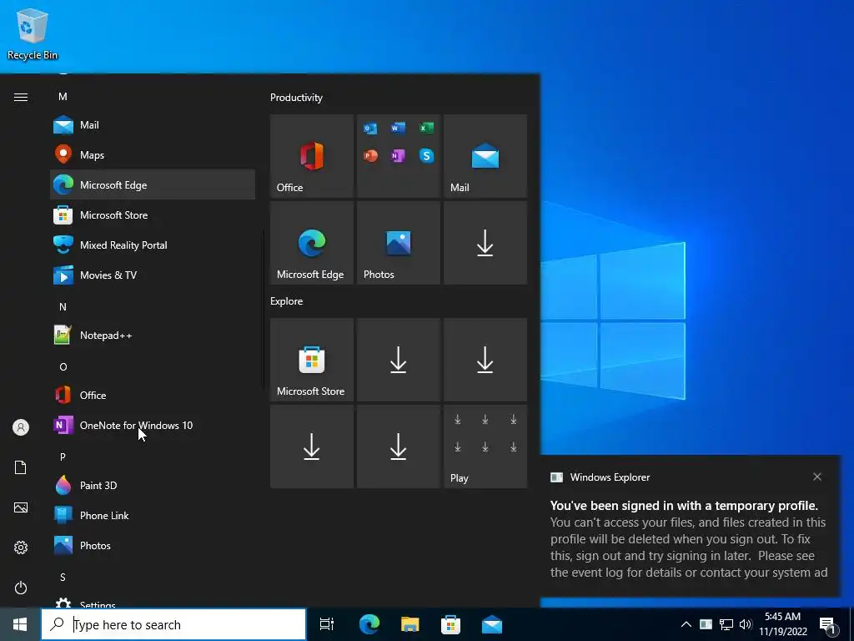Open Settings gear in the Start sidebar
854x641 pixels.
tap(21, 548)
